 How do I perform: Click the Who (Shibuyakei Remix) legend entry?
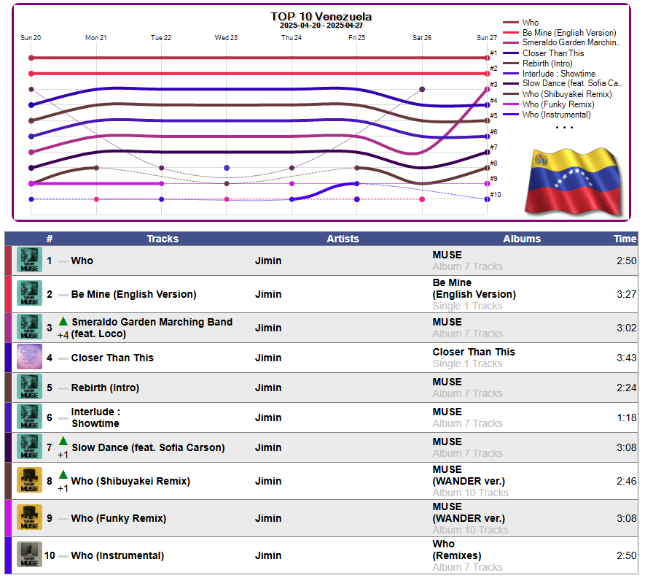click(x=558, y=94)
